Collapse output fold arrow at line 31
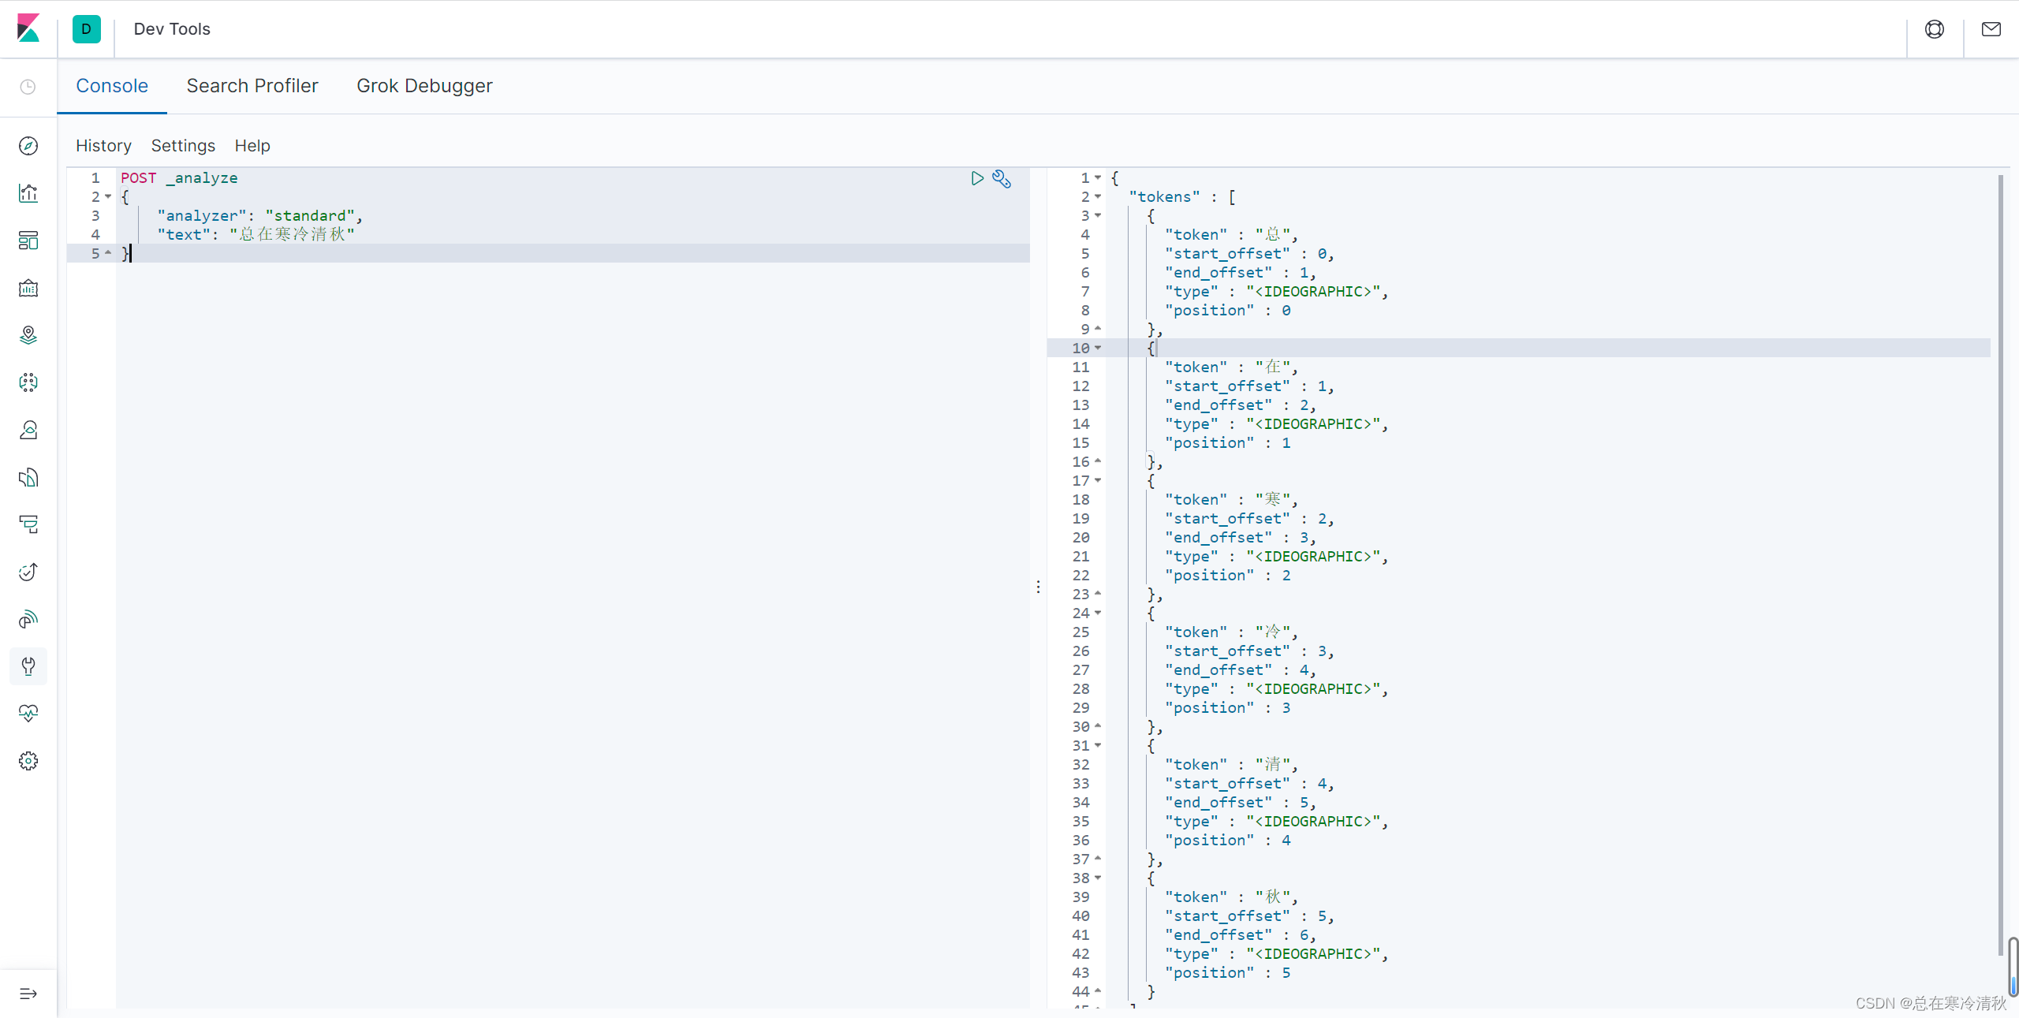 pos(1098,745)
